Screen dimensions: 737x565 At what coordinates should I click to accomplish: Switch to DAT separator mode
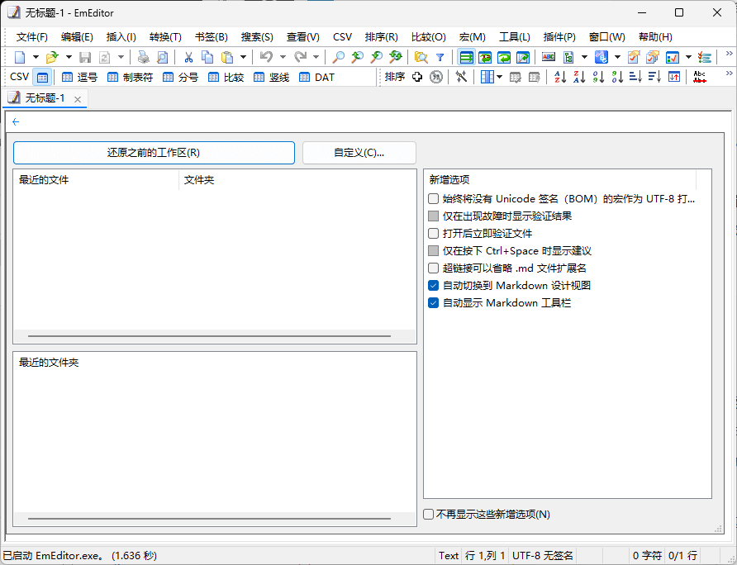316,77
